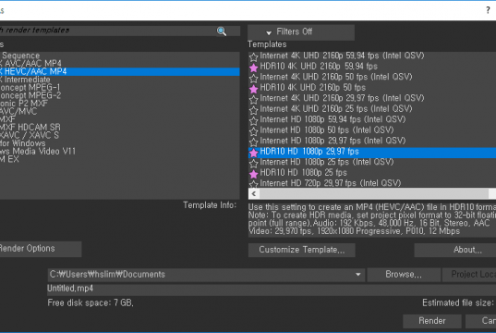The image size is (496, 333).
Task: Unfavorite HDR10 4K UHD 2160p 50 fps star
Action: click(x=253, y=89)
